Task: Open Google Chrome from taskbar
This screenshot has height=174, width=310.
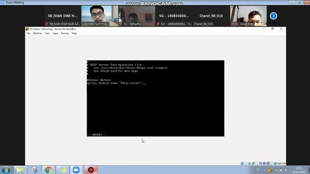Action: (x=48, y=170)
